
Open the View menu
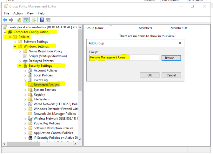(x=30, y=13)
